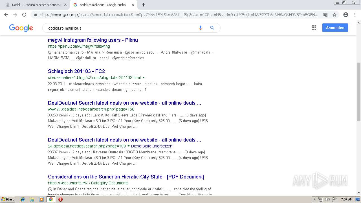Click www.27.dealdeal.net URL text
361x203 pixels.
click(x=91, y=109)
